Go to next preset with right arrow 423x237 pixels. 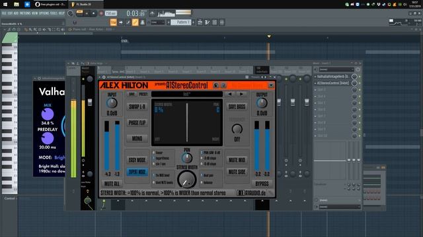click(x=241, y=94)
